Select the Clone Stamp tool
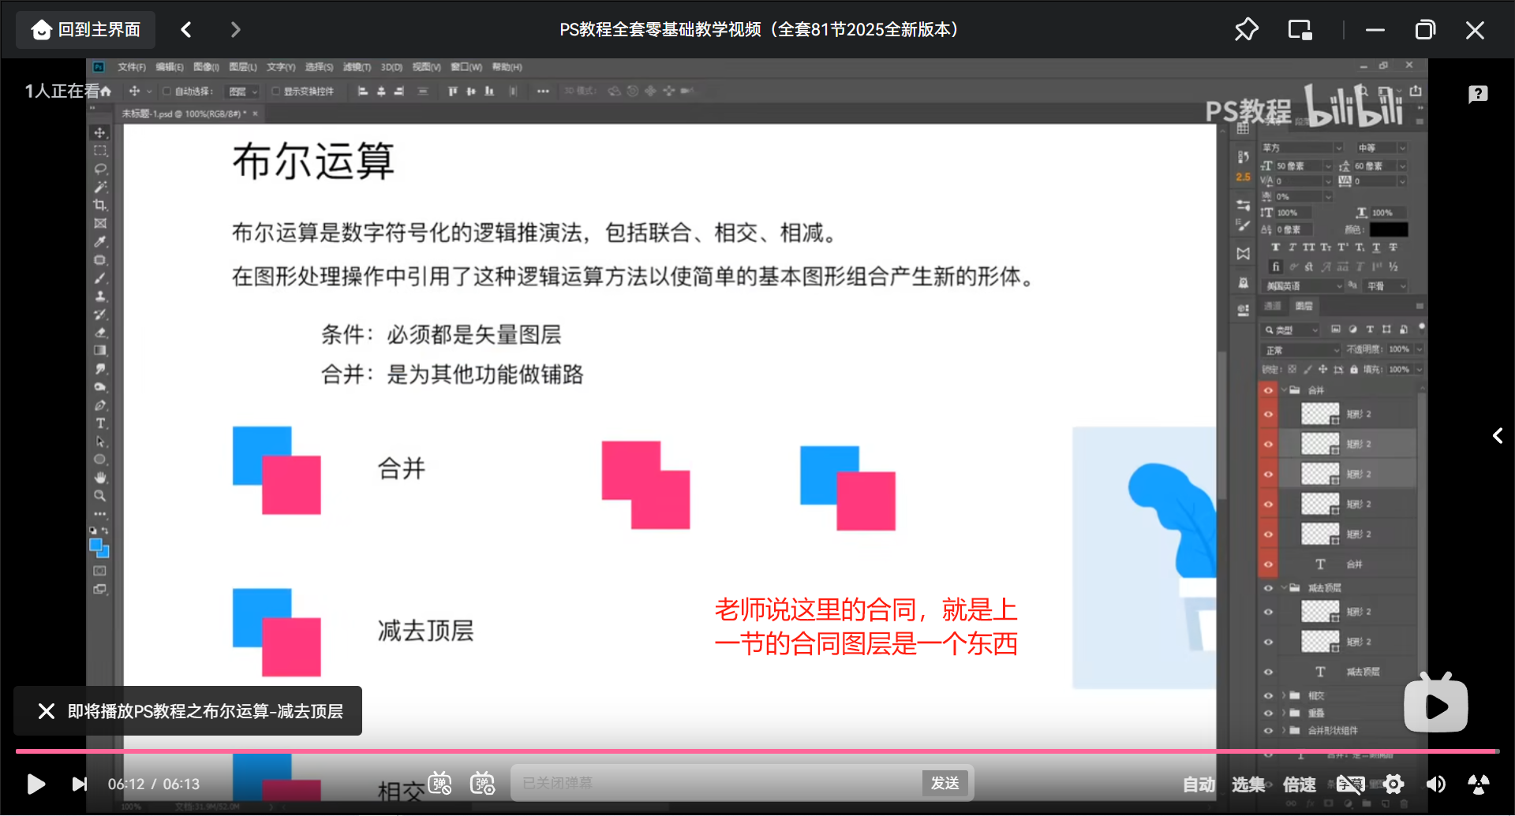1515x816 pixels. (x=100, y=296)
